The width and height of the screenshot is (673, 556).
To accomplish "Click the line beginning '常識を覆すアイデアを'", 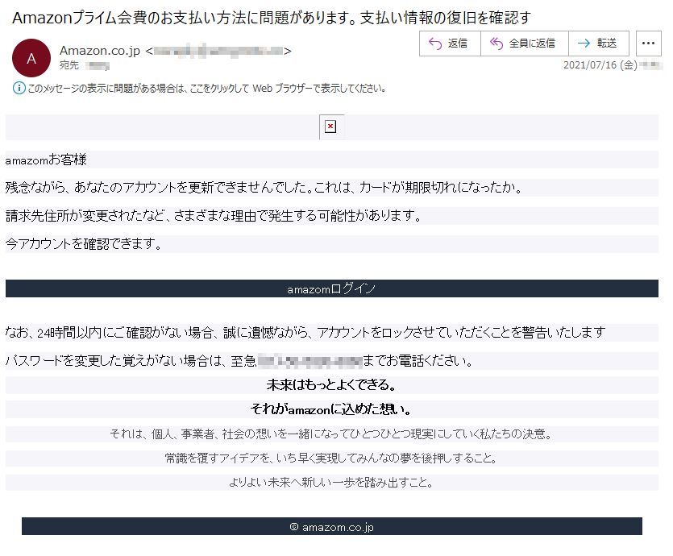I will click(331, 458).
